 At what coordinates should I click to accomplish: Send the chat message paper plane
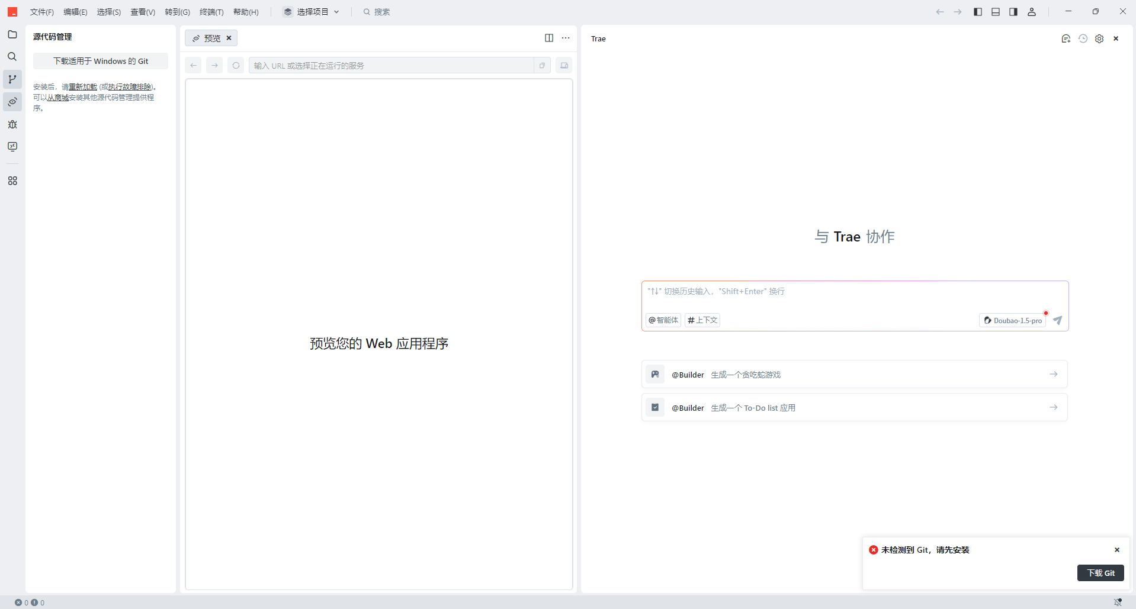coord(1058,320)
